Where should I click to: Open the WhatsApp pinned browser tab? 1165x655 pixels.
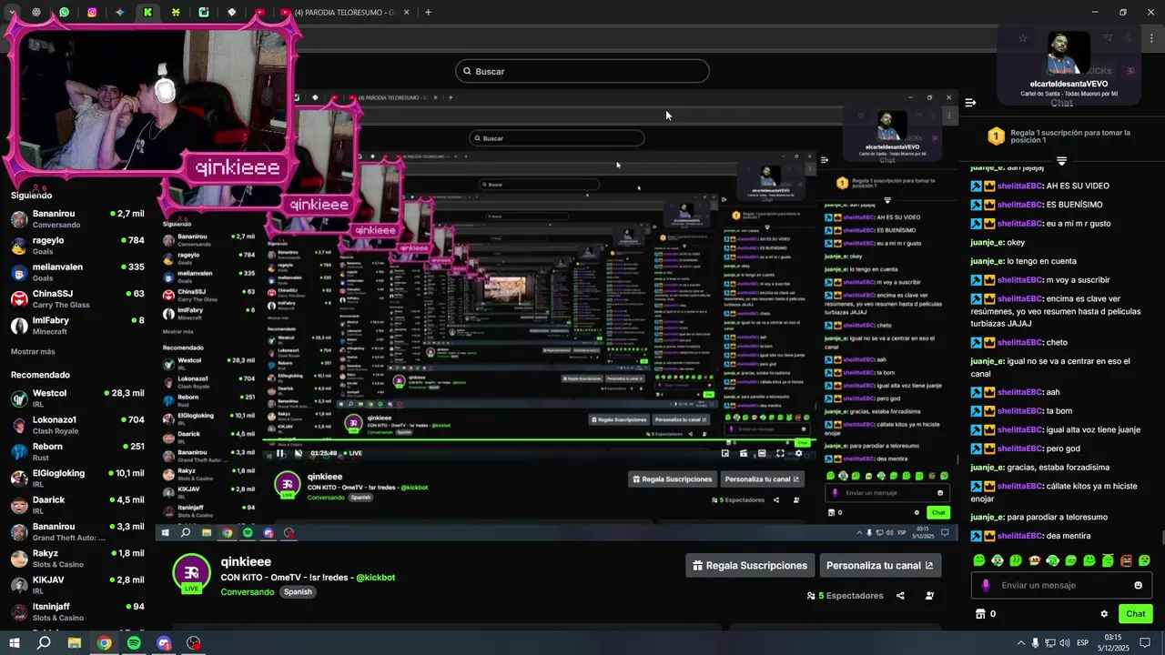65,13
